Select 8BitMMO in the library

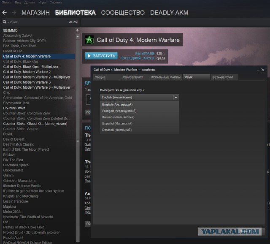coord(10,30)
